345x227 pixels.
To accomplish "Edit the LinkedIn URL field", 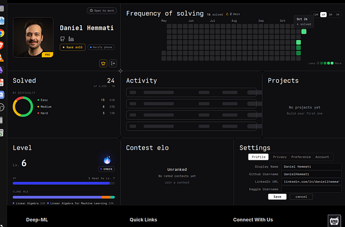I will tap(311, 182).
